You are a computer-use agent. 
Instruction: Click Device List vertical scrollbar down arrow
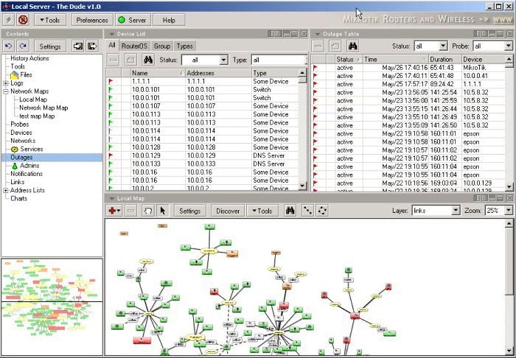click(303, 186)
